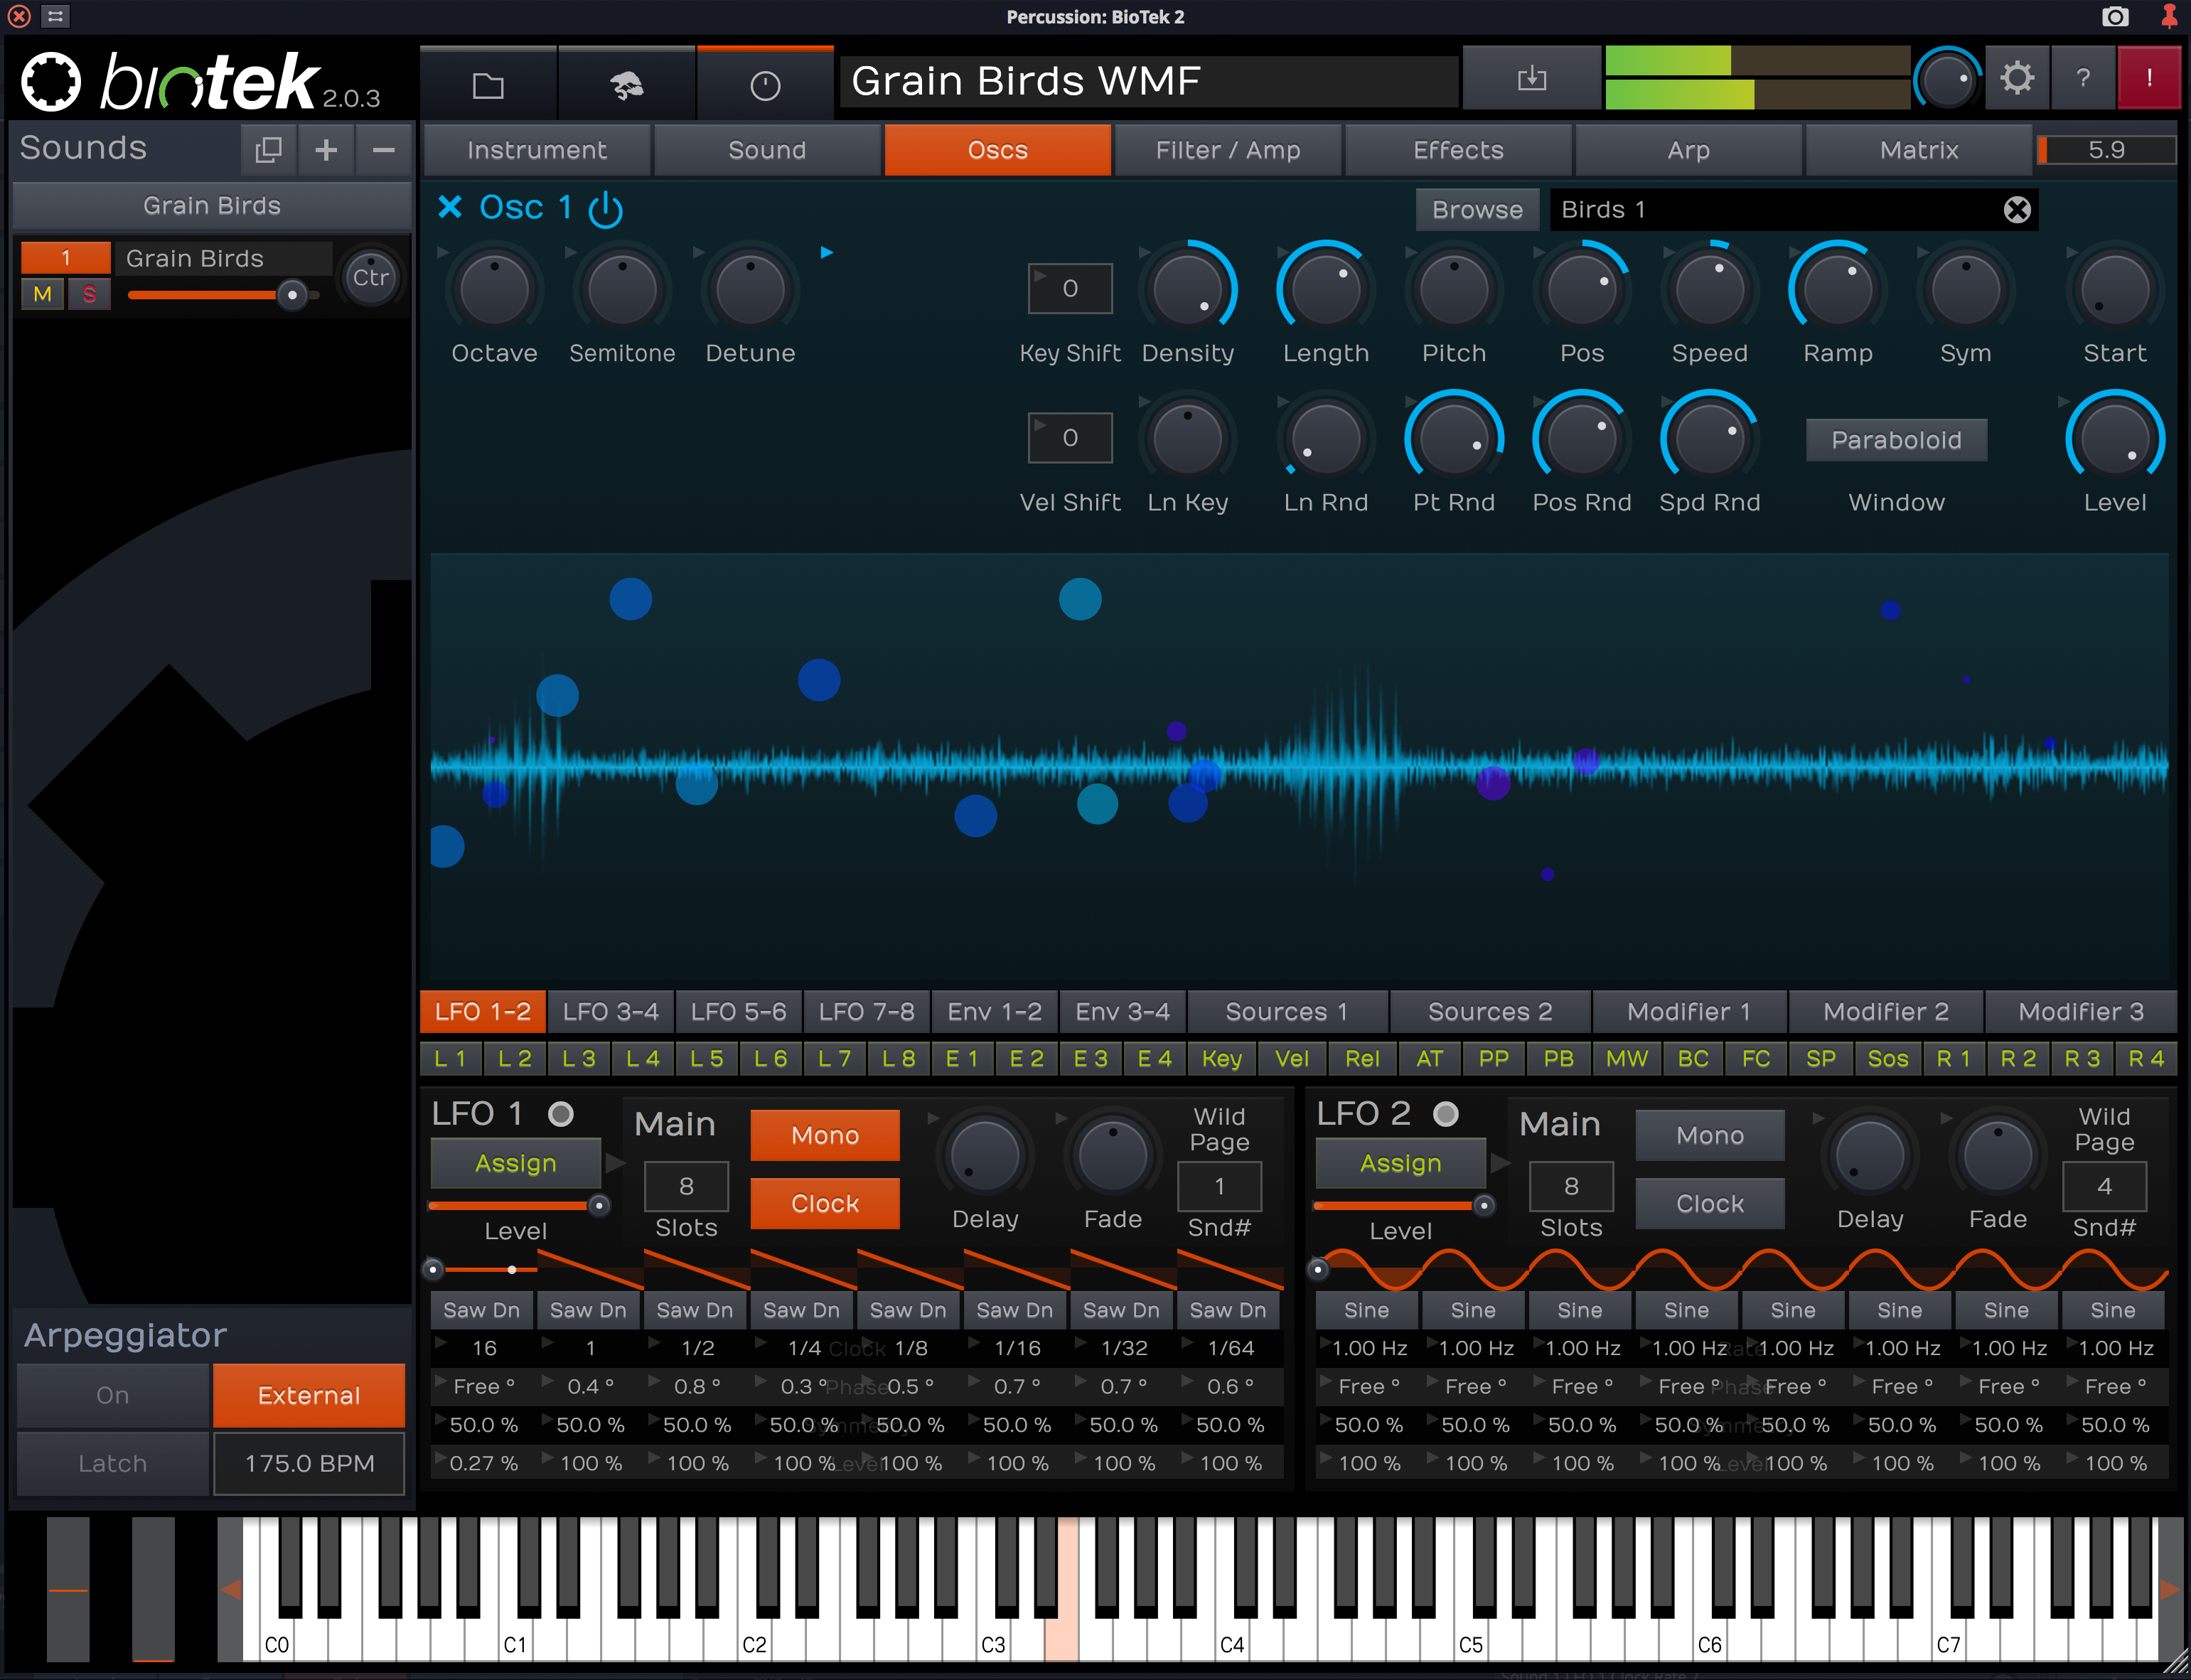The height and width of the screenshot is (1680, 2191).
Task: Toggle LFO 1 Mono mode
Action: tap(824, 1135)
